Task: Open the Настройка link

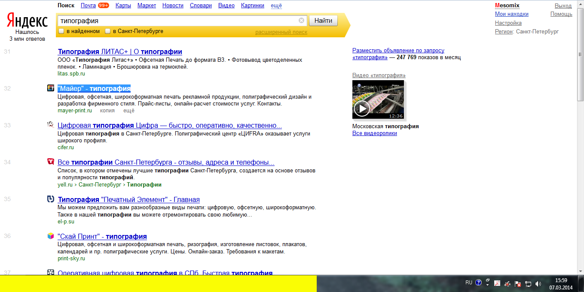Action: (508, 23)
